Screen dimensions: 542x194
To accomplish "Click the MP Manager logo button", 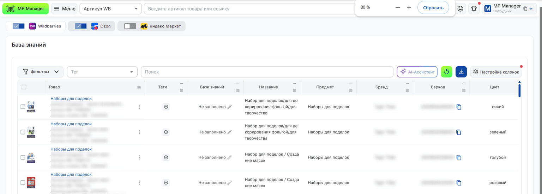I will (25, 8).
